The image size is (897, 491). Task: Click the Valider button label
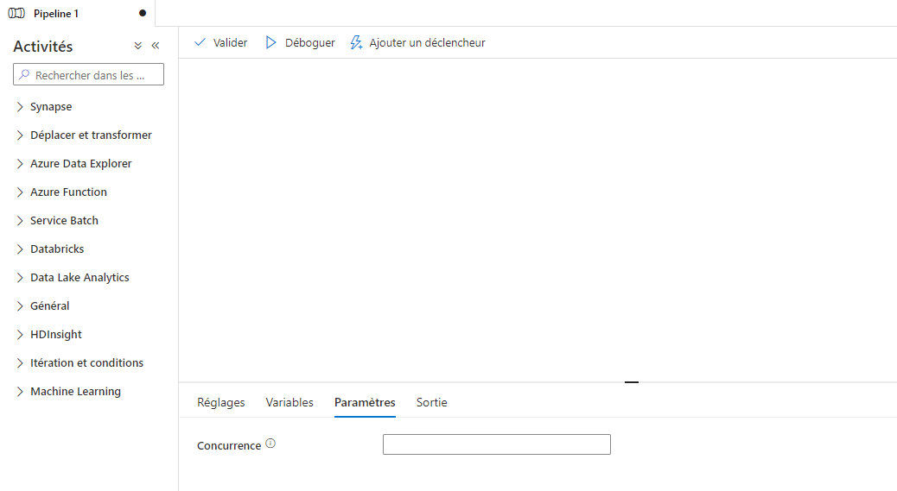tap(231, 43)
